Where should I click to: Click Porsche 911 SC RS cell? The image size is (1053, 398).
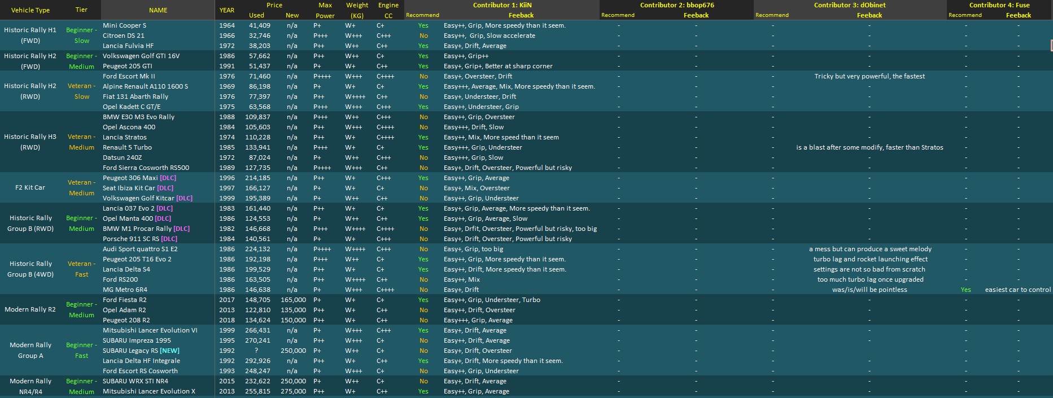click(158, 239)
